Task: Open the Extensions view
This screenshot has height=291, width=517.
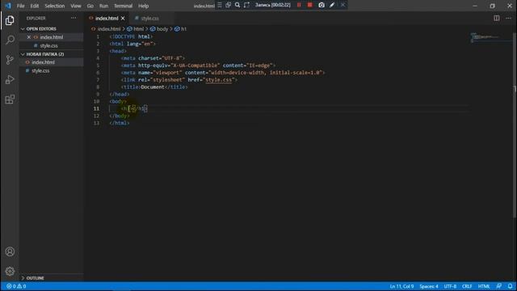Action: 10,99
